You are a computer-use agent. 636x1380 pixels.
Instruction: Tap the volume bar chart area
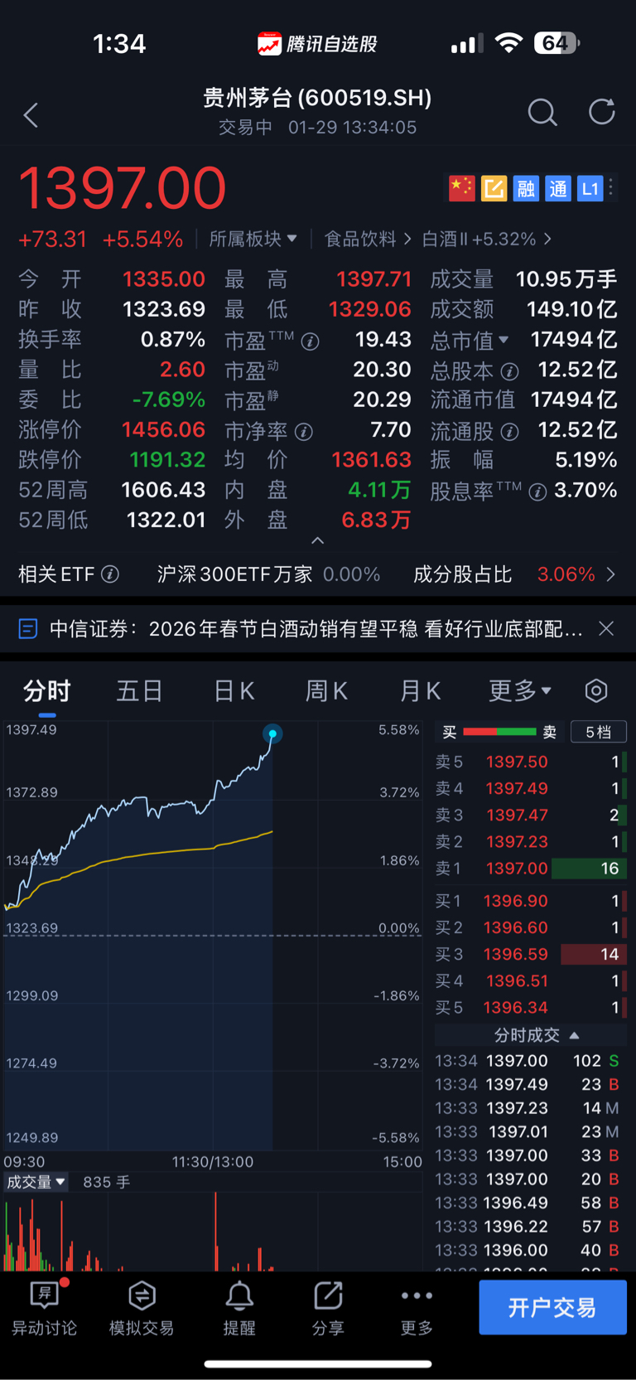213,1231
